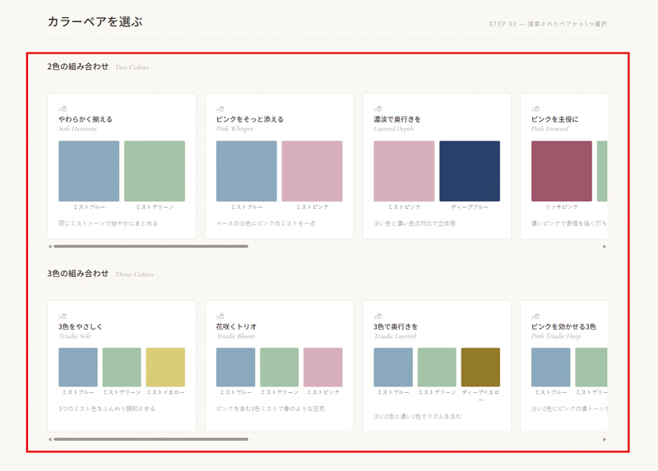Click the two-color row scrollbar thumb
This screenshot has width=658, height=471.
click(x=151, y=247)
